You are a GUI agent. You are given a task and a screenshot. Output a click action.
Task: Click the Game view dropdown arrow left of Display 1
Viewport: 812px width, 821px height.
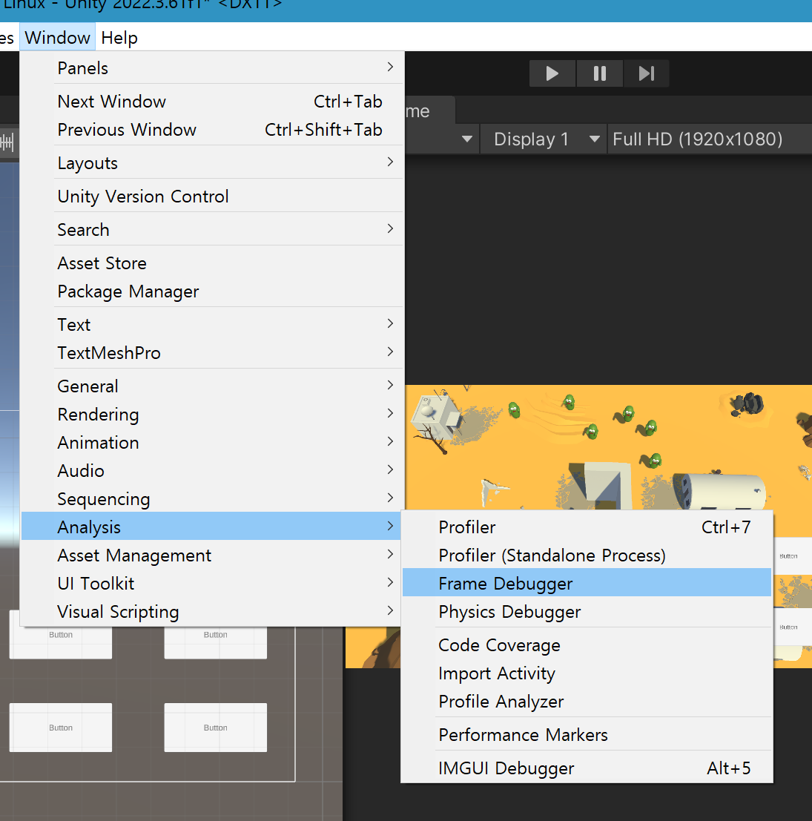click(x=467, y=139)
